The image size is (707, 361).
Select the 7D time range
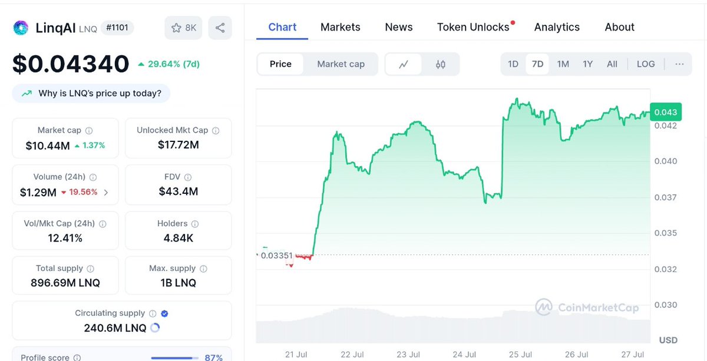[x=537, y=64]
